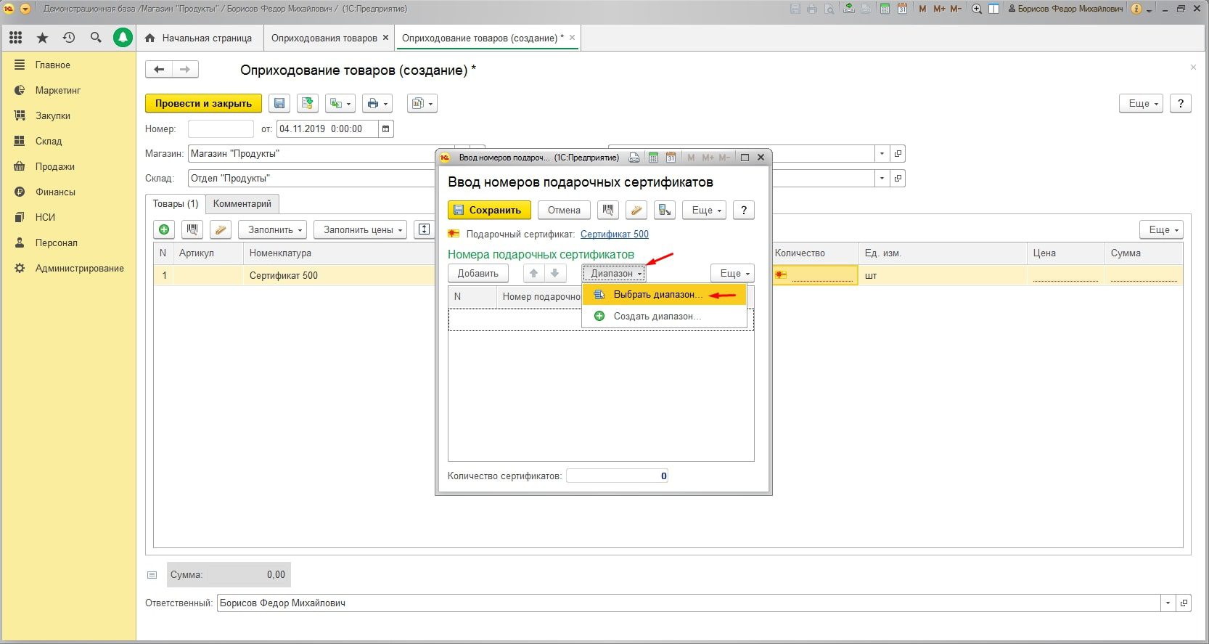Open the print dropdown button

click(x=377, y=104)
